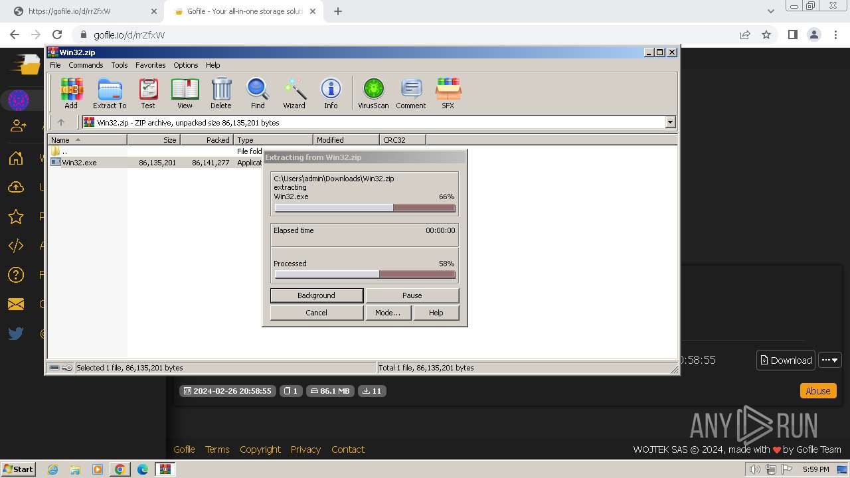Open the View file tool
The image size is (850, 478).
[185, 93]
